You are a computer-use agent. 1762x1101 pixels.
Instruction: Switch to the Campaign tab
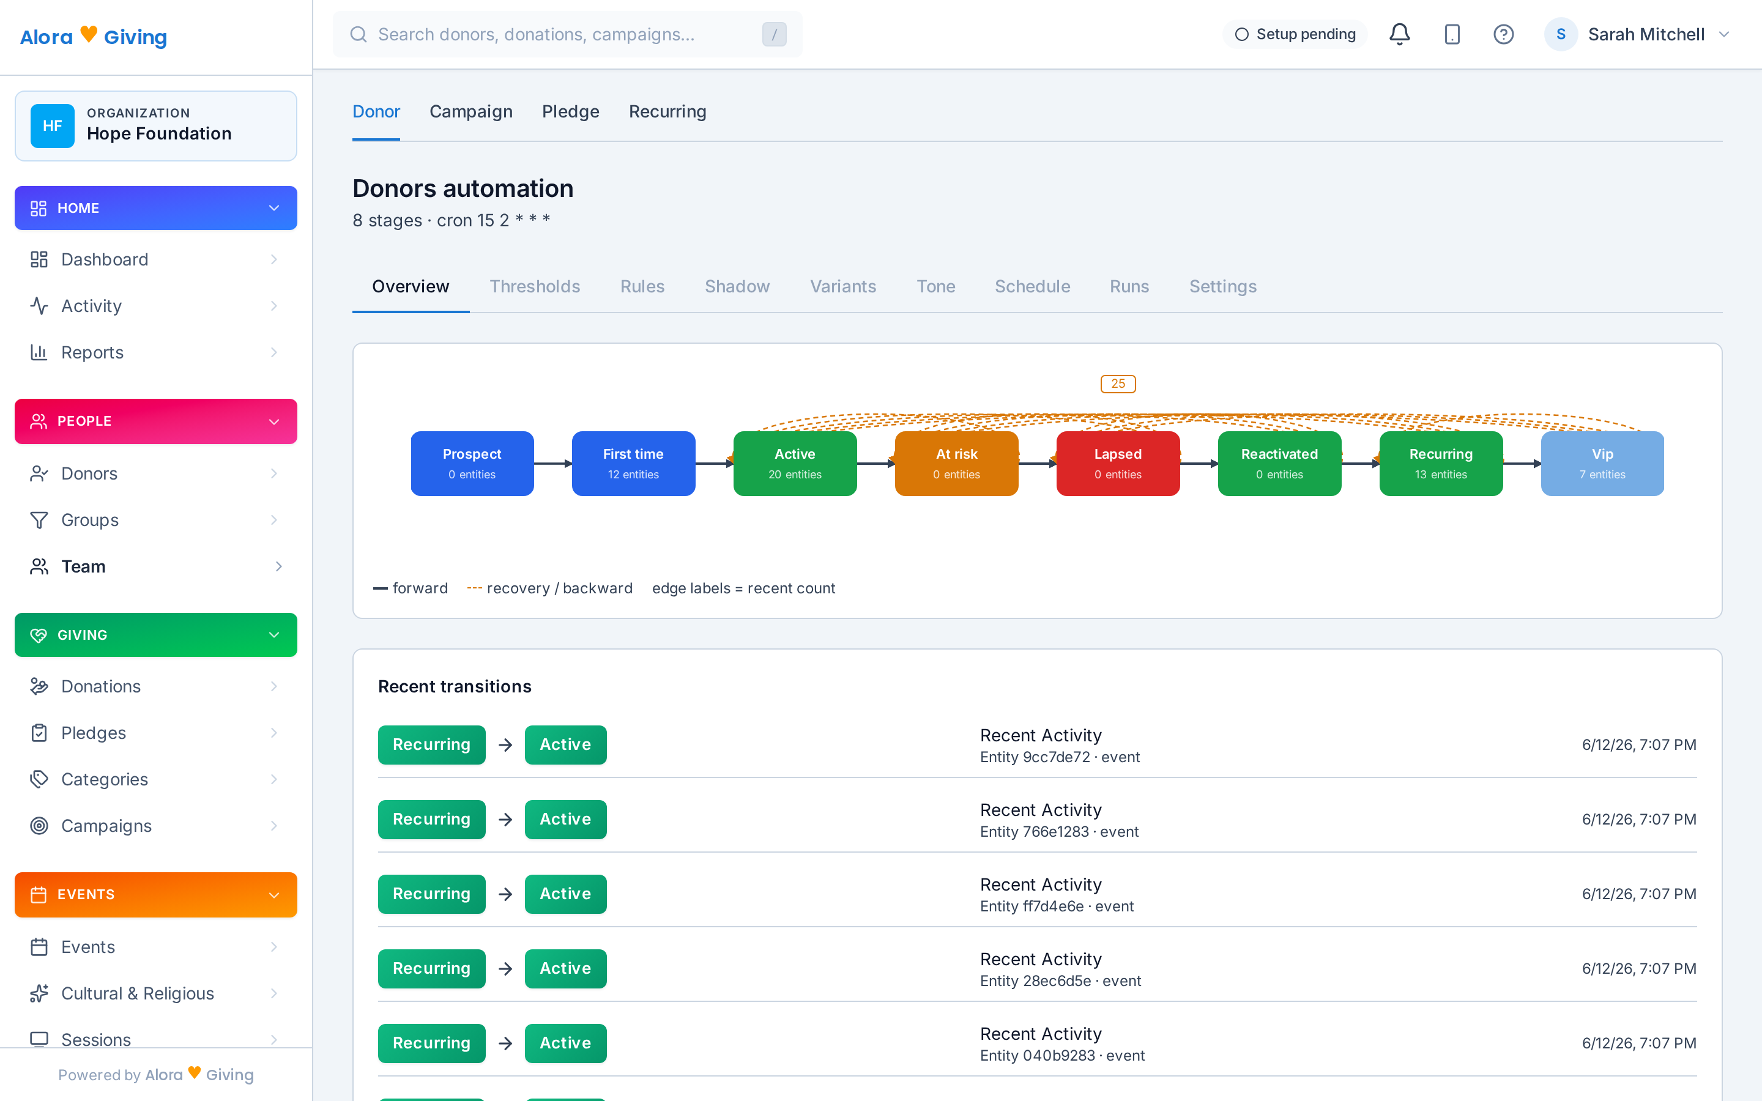[x=471, y=111]
